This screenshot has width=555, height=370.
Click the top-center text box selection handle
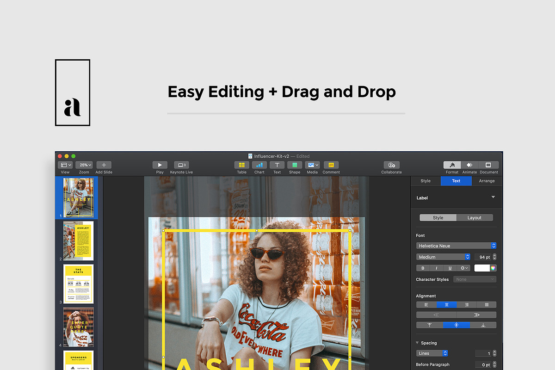pyautogui.click(x=257, y=230)
